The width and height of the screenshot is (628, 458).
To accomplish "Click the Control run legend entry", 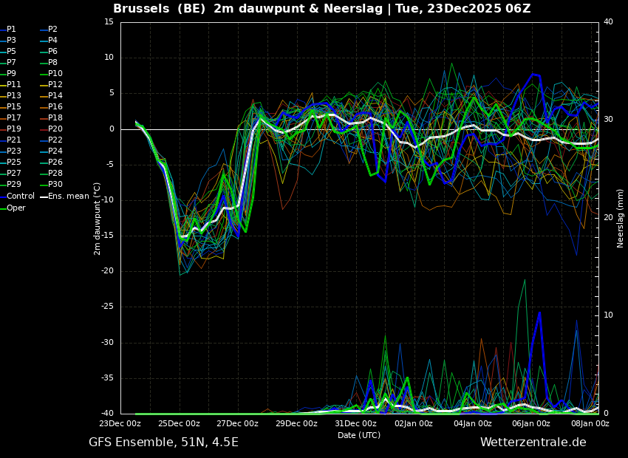I will point(20,196).
